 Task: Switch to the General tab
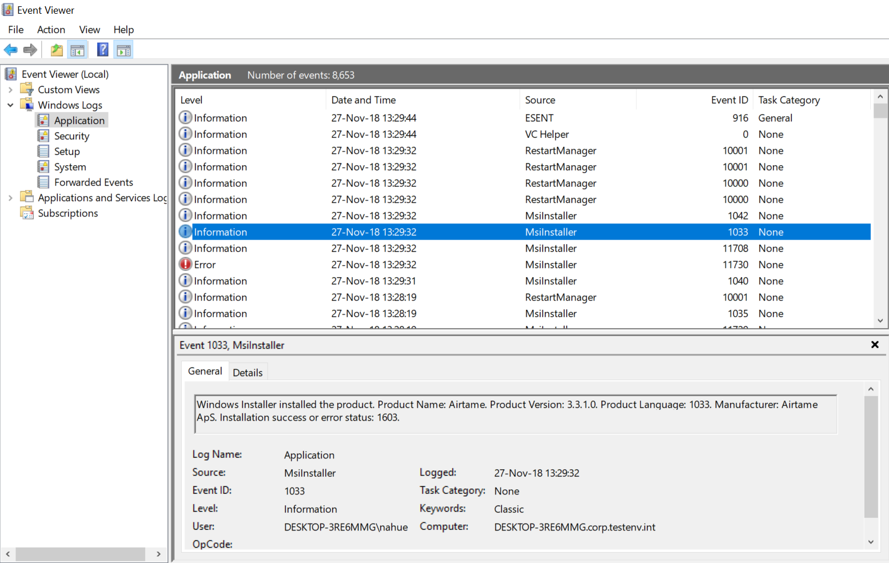pos(205,371)
